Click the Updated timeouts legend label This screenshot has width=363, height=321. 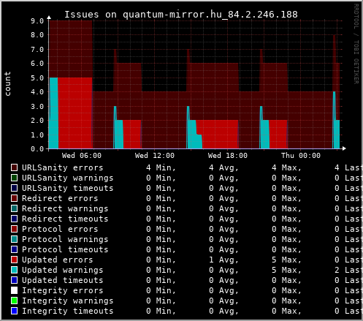point(63,280)
